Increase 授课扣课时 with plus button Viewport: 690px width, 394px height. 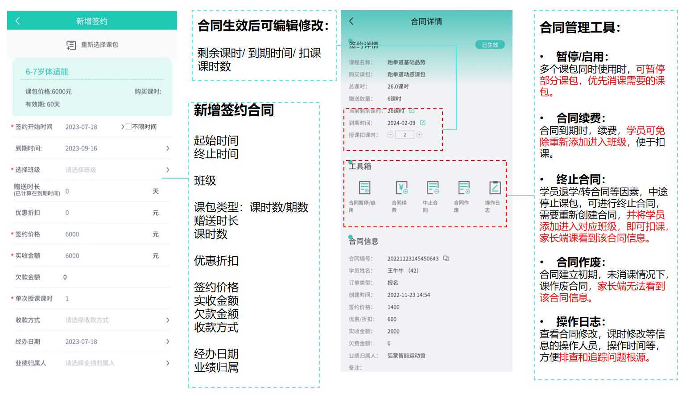tap(419, 135)
